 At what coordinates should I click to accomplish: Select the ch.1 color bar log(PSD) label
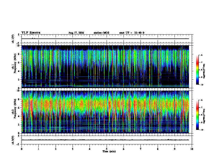(x=204, y=71)
